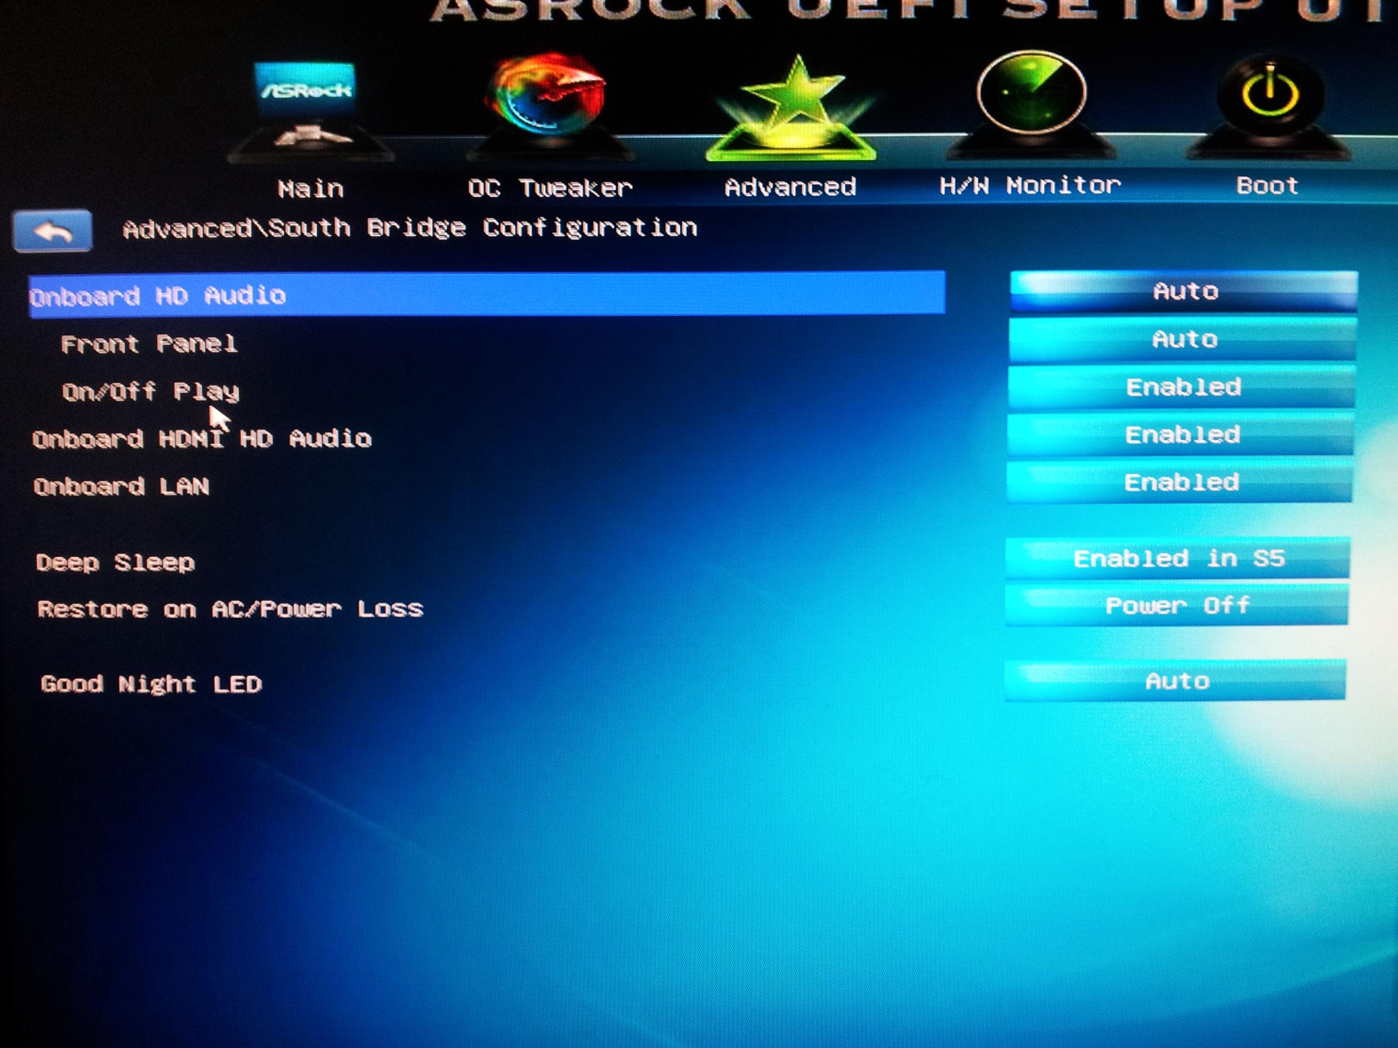The image size is (1398, 1048).
Task: Open the Main tab label
Action: click(x=310, y=188)
